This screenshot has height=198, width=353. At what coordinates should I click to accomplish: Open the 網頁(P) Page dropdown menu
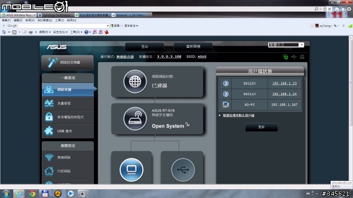[x=45, y=32]
